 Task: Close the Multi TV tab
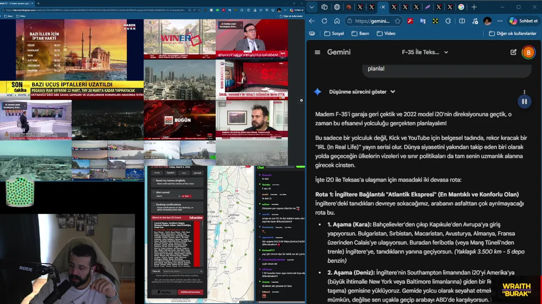coord(32,3)
